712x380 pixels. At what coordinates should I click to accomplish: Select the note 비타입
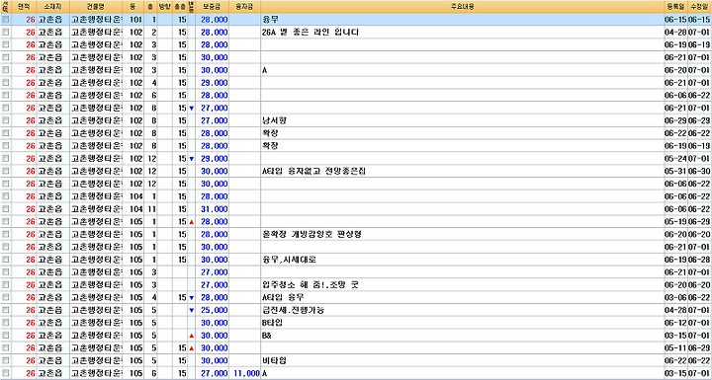click(x=274, y=361)
